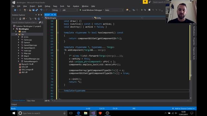Image resolution: width=207 pixels, height=116 pixels.
Task: Click Add to Source Control
Action: [x=183, y=109]
